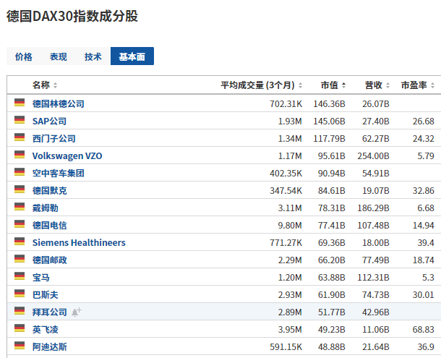Select the 技术 tab
The width and height of the screenshot is (441, 358).
[x=93, y=56]
